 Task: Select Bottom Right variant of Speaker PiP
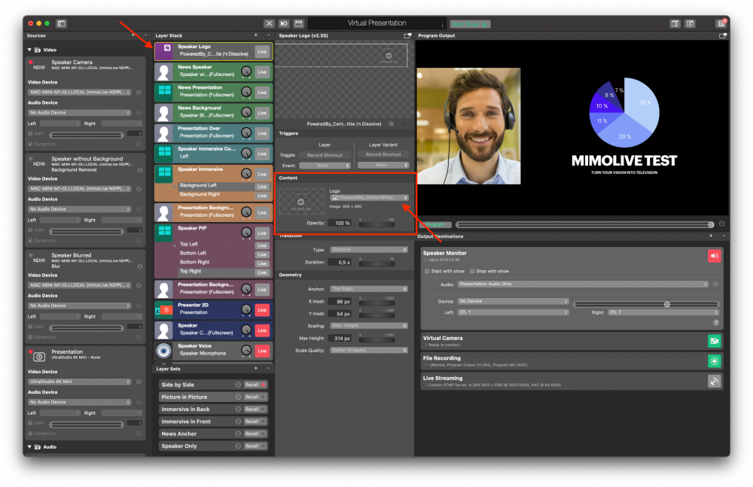pyautogui.click(x=194, y=262)
